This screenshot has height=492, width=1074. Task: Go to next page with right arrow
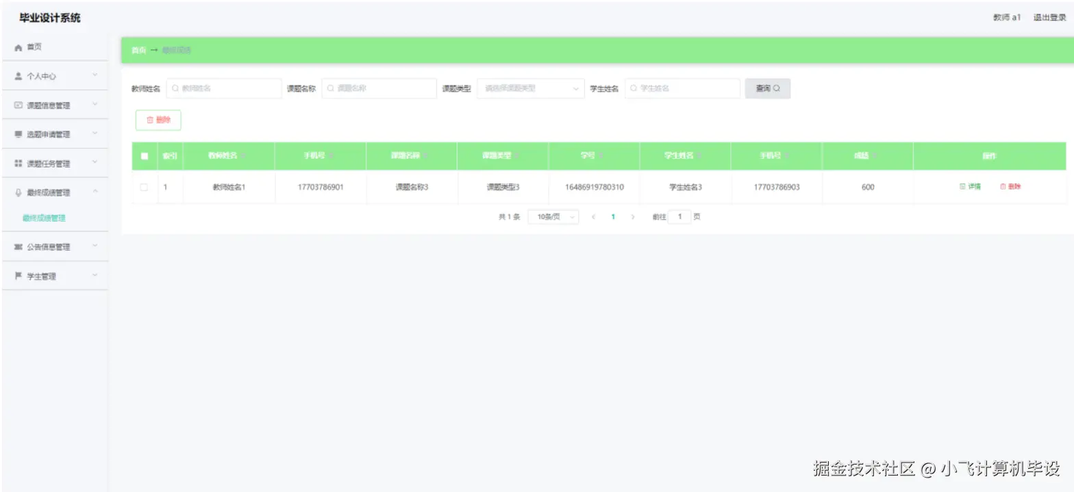click(632, 217)
